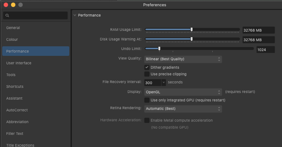Uncheck Dither gradients
The width and height of the screenshot is (282, 147).
[x=147, y=67]
